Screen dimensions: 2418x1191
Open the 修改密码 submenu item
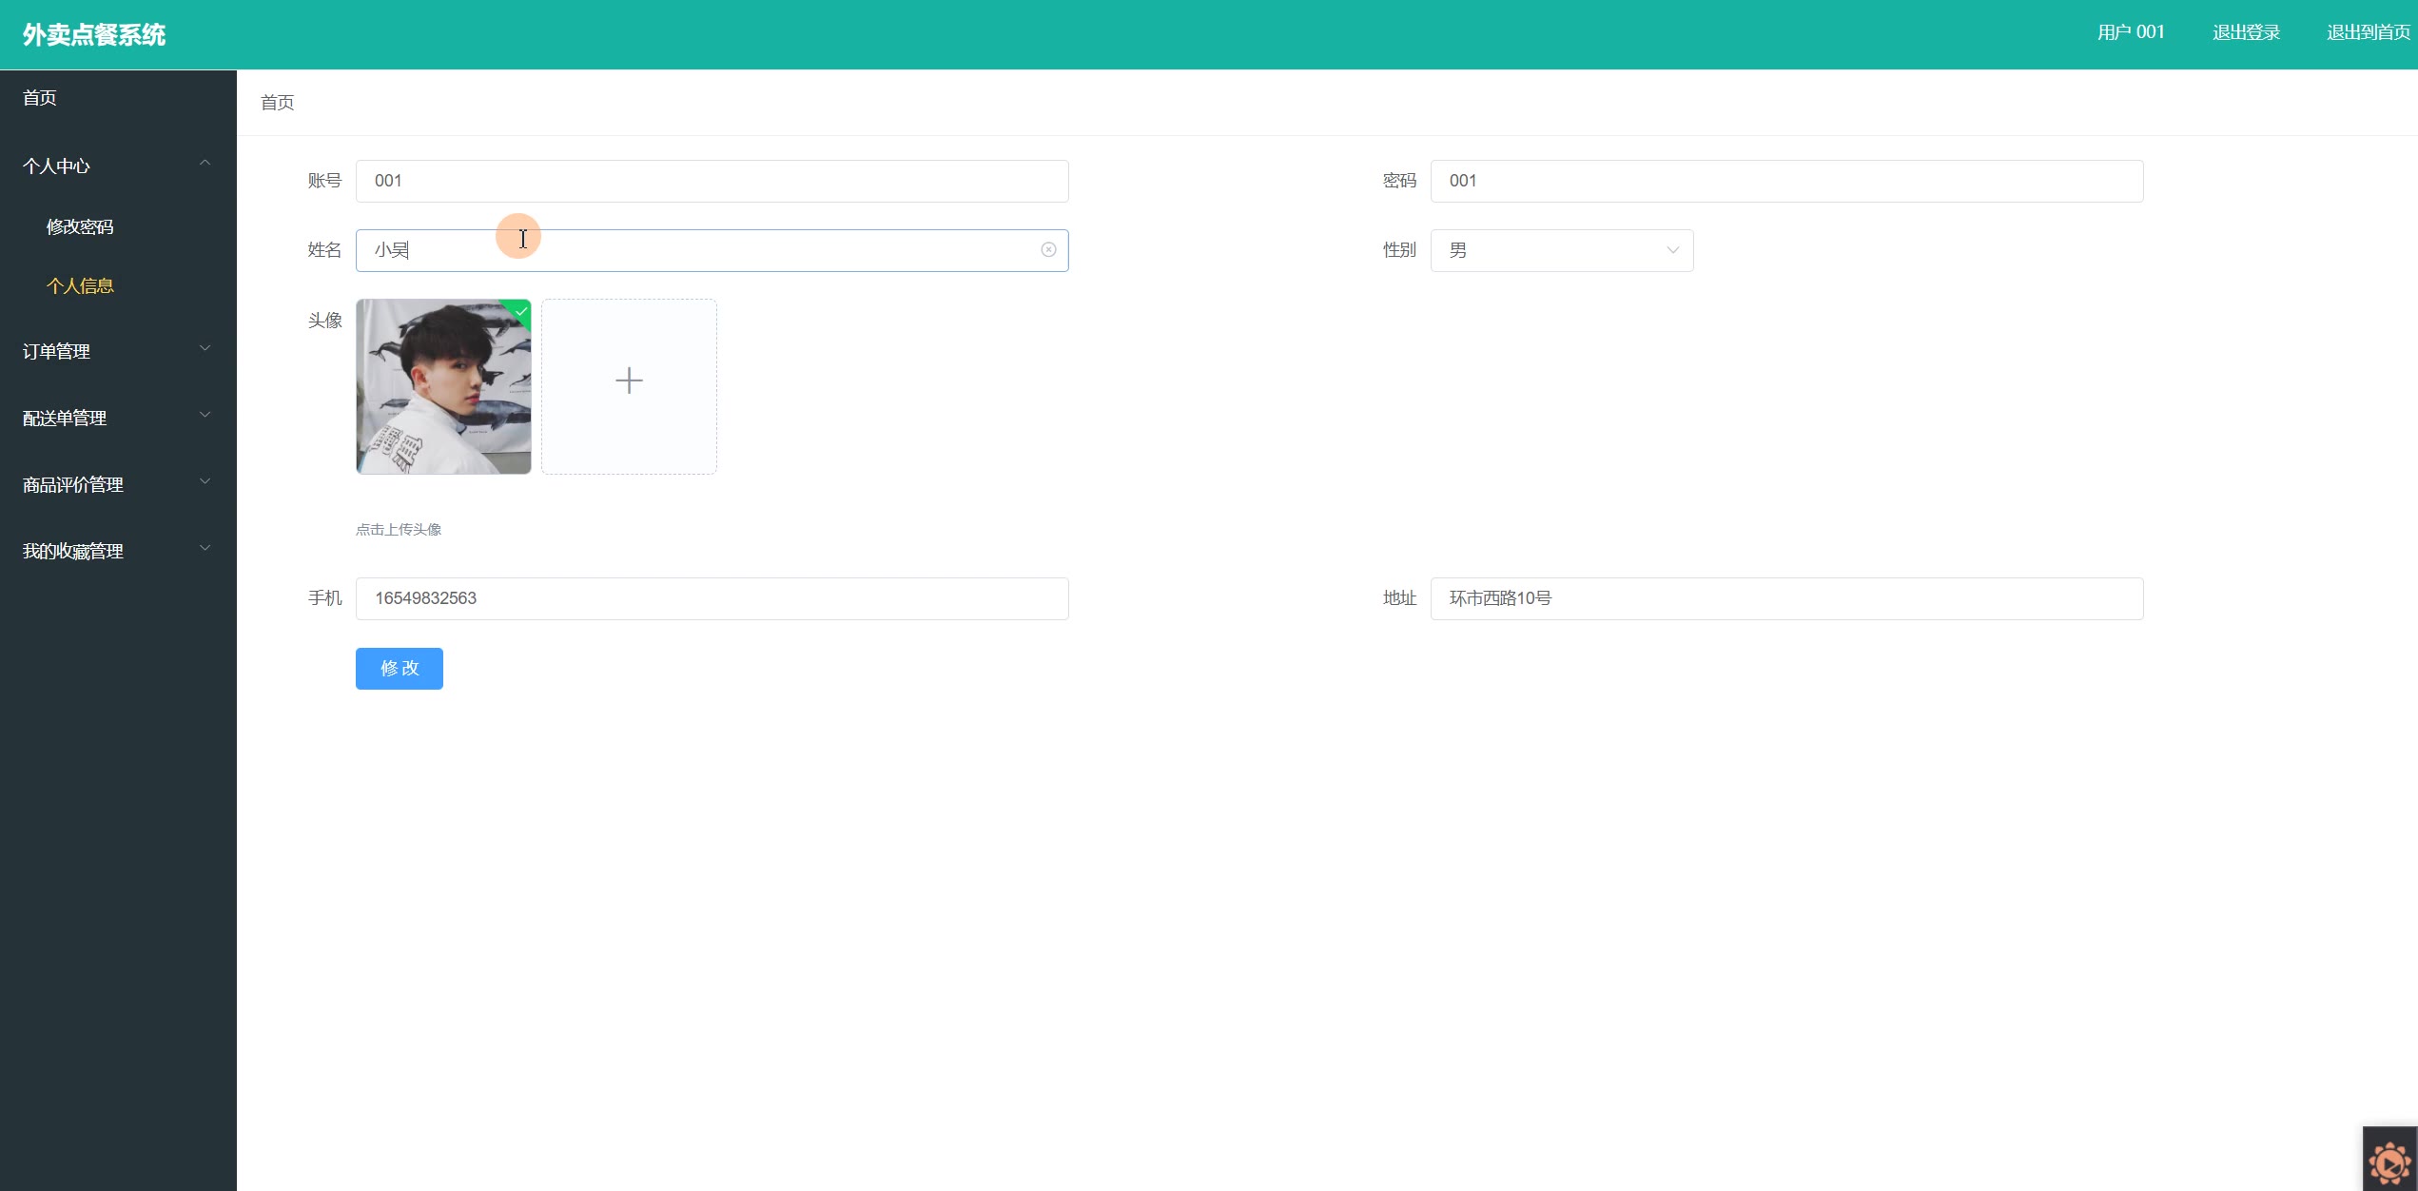click(x=80, y=226)
